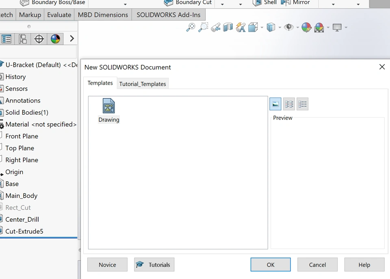Click the Cancel button
This screenshot has height=279, width=390.
317,264
